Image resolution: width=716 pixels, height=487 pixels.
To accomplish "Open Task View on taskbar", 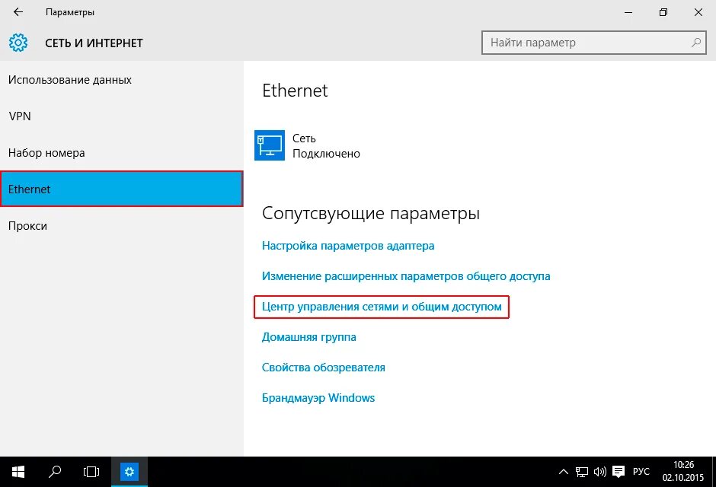I will (x=91, y=472).
